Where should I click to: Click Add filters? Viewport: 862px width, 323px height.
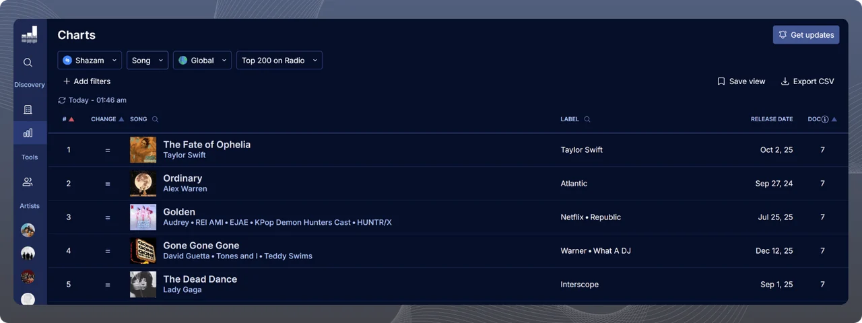click(x=86, y=81)
